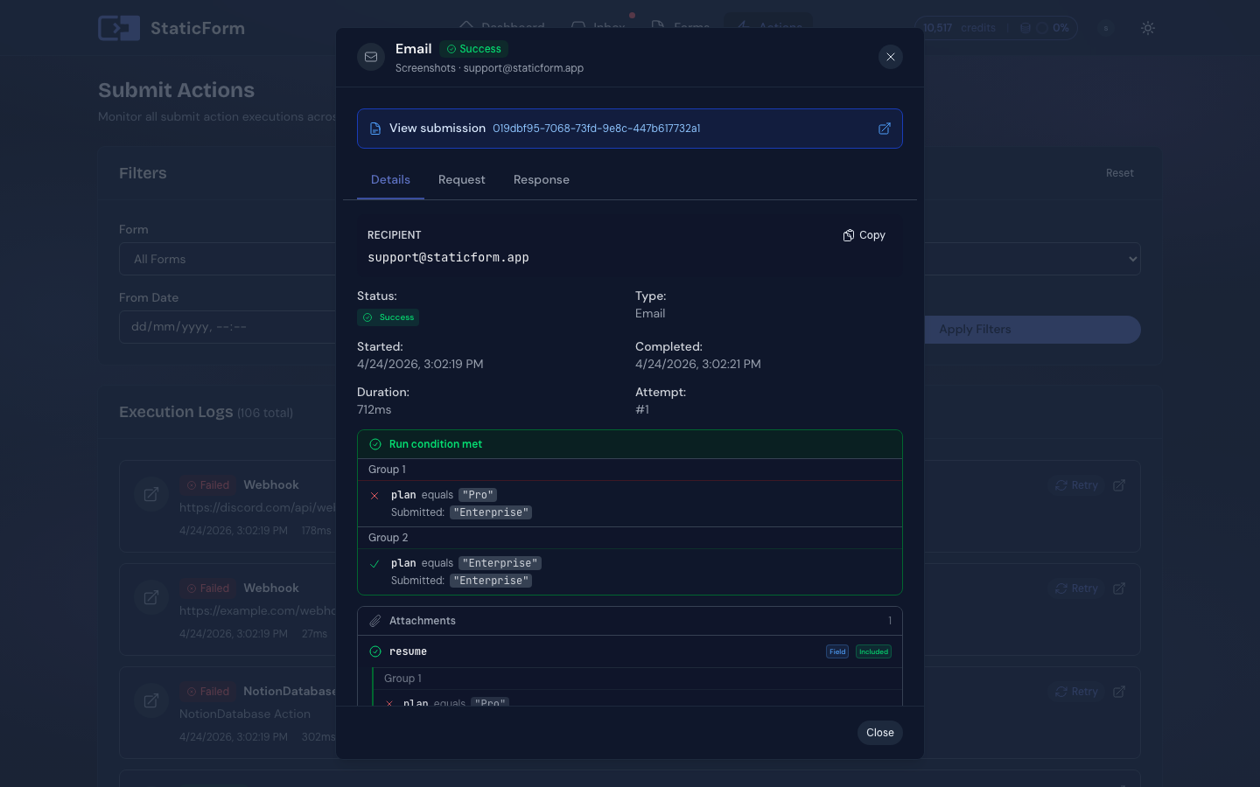The width and height of the screenshot is (1260, 787).
Task: Switch to the Request tab
Action: 462,180
